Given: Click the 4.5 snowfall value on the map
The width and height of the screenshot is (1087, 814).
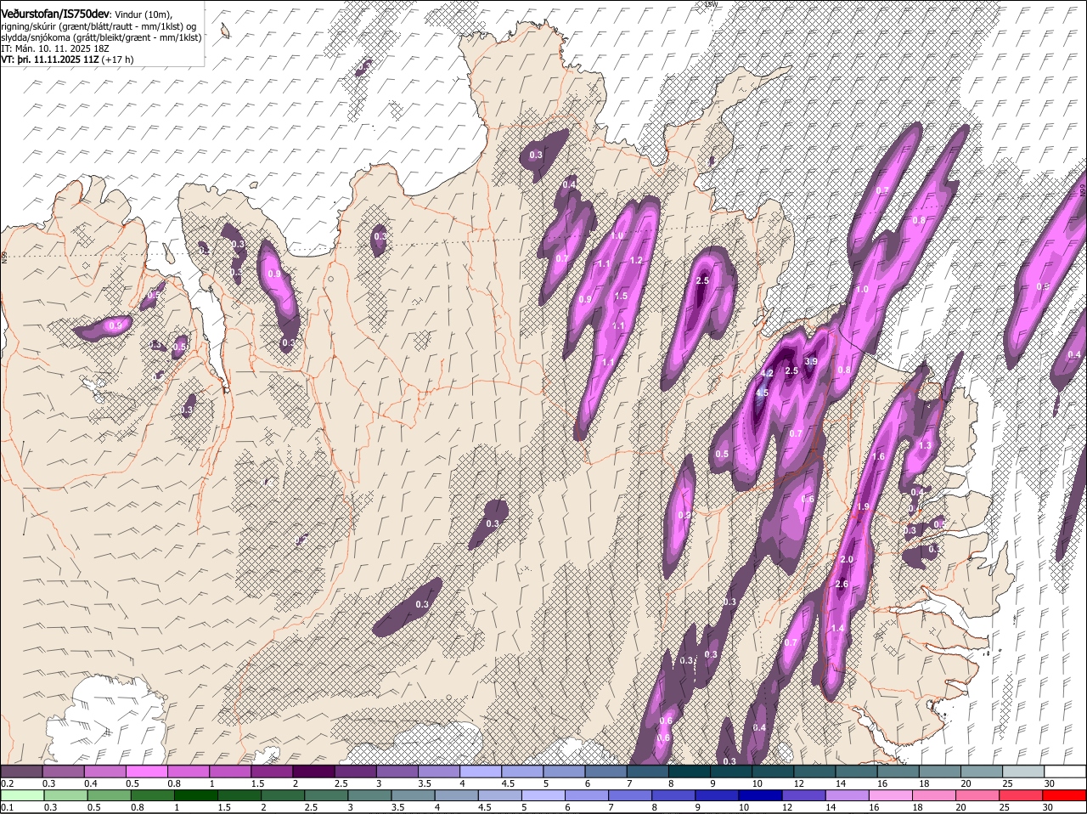Looking at the screenshot, I should pyautogui.click(x=762, y=393).
